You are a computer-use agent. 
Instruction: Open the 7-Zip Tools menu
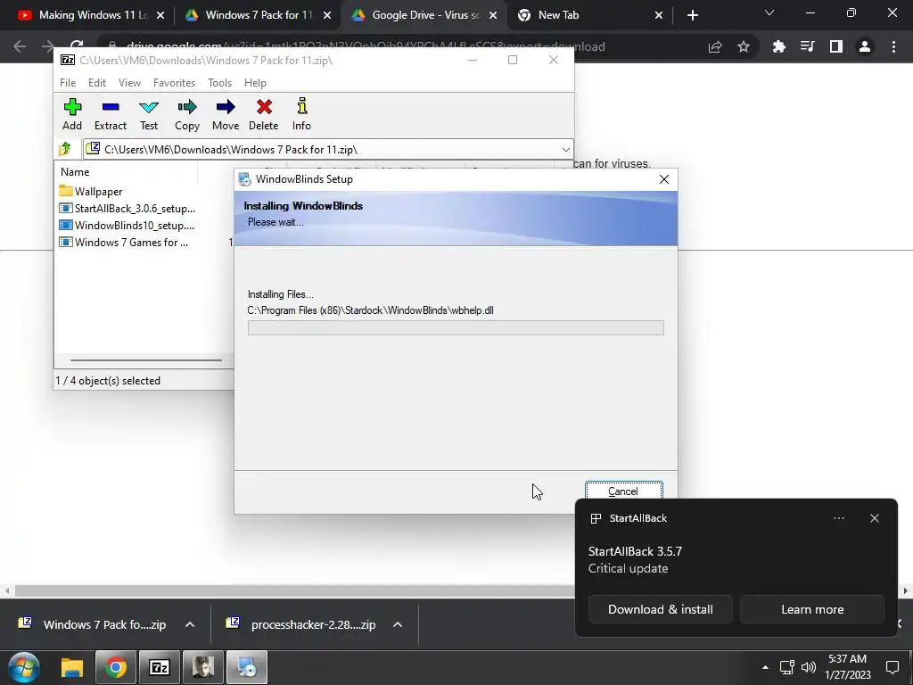(219, 83)
